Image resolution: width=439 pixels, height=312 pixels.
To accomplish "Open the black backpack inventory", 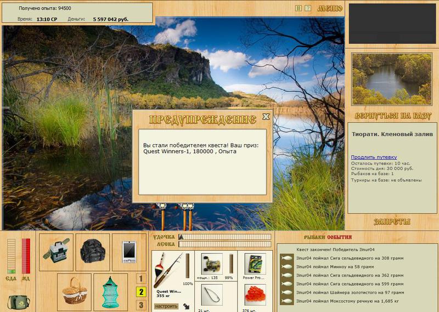I will [x=93, y=252].
